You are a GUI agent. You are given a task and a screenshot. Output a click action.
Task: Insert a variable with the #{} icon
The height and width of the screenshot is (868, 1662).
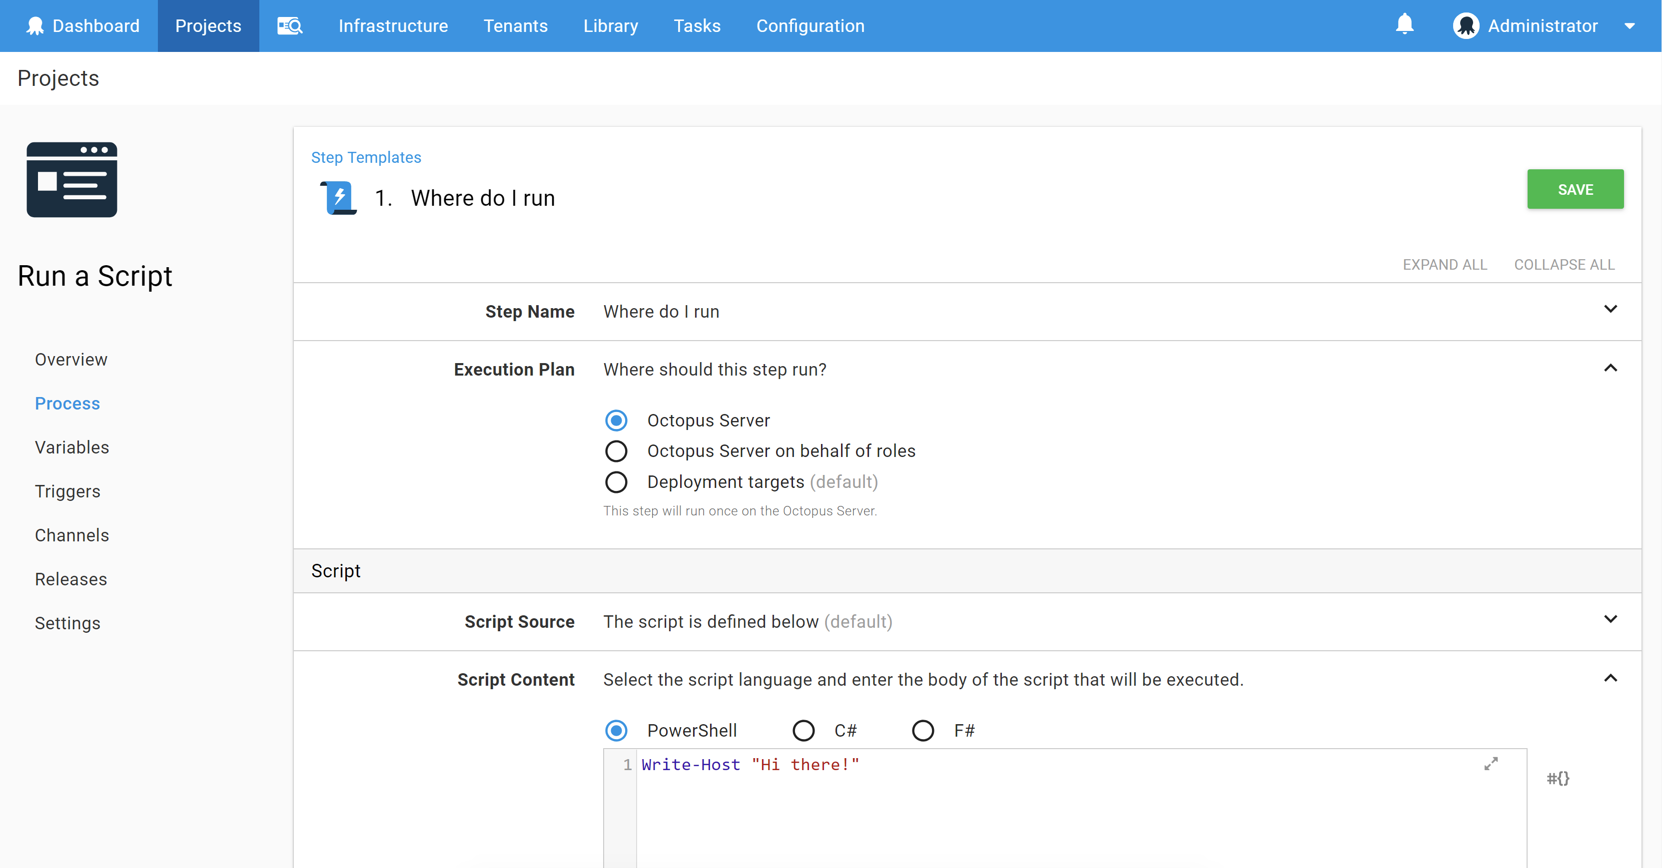point(1558,779)
